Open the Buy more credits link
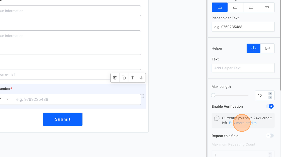This screenshot has width=281, height=157. tap(243, 123)
